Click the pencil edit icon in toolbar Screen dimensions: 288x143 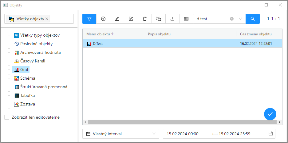(x=117, y=19)
